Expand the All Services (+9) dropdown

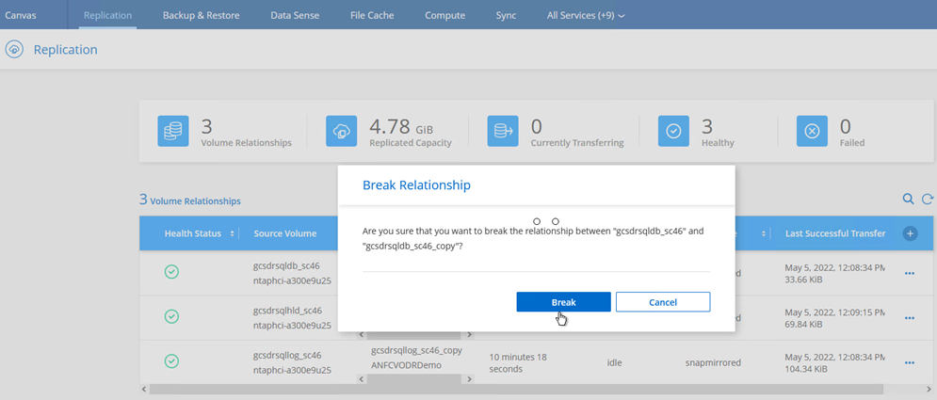(x=586, y=15)
